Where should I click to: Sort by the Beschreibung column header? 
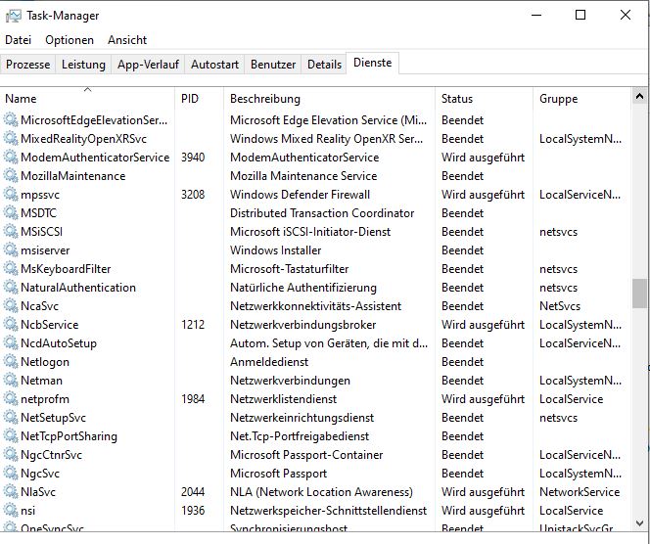click(330, 99)
